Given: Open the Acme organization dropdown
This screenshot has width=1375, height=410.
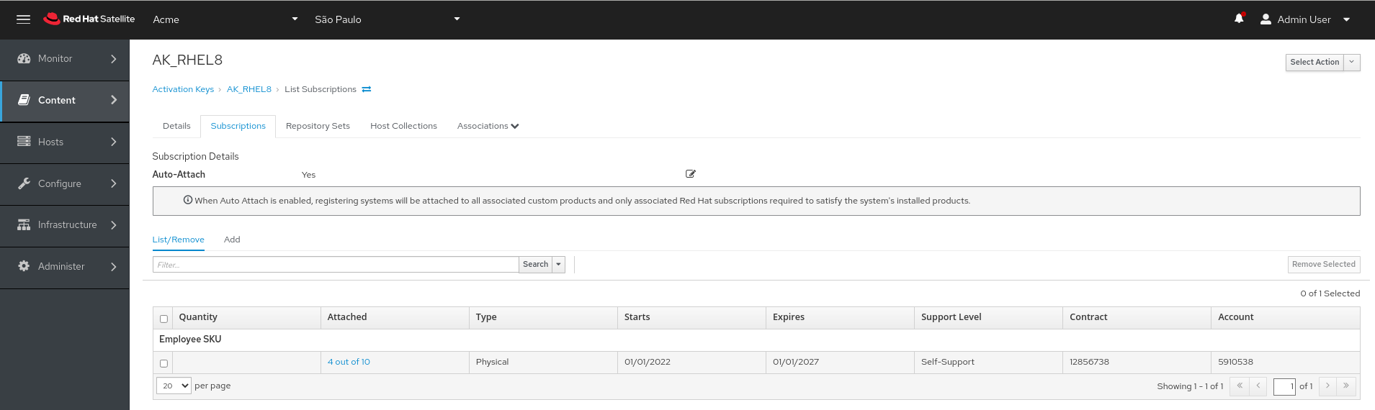Looking at the screenshot, I should [x=225, y=19].
